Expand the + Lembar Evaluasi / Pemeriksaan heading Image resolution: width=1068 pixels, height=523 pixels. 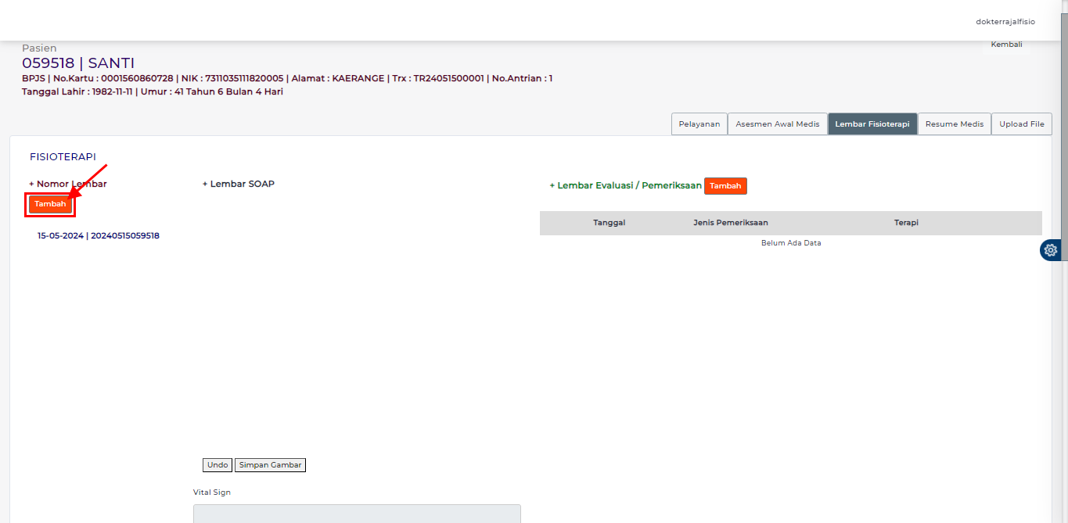coord(625,186)
